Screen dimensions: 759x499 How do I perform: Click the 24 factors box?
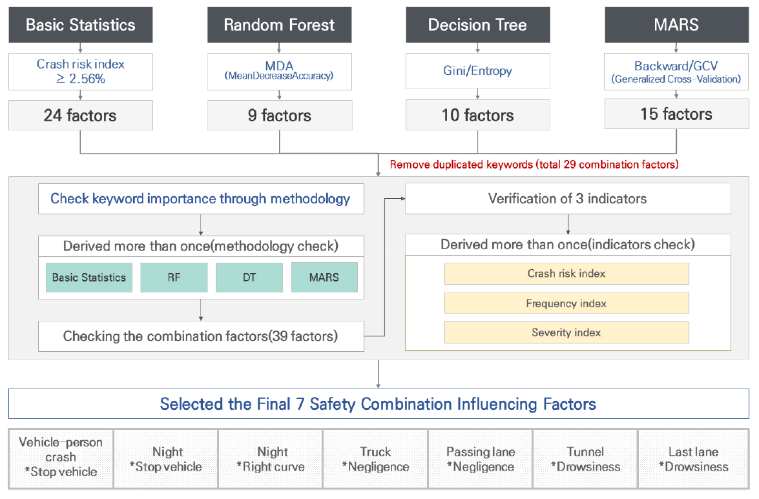click(x=81, y=116)
